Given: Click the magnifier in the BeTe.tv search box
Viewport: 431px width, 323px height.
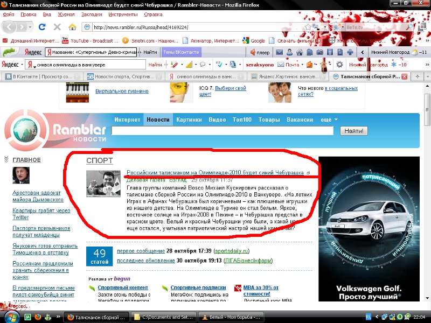Looking at the screenshot, I should tap(409, 27).
